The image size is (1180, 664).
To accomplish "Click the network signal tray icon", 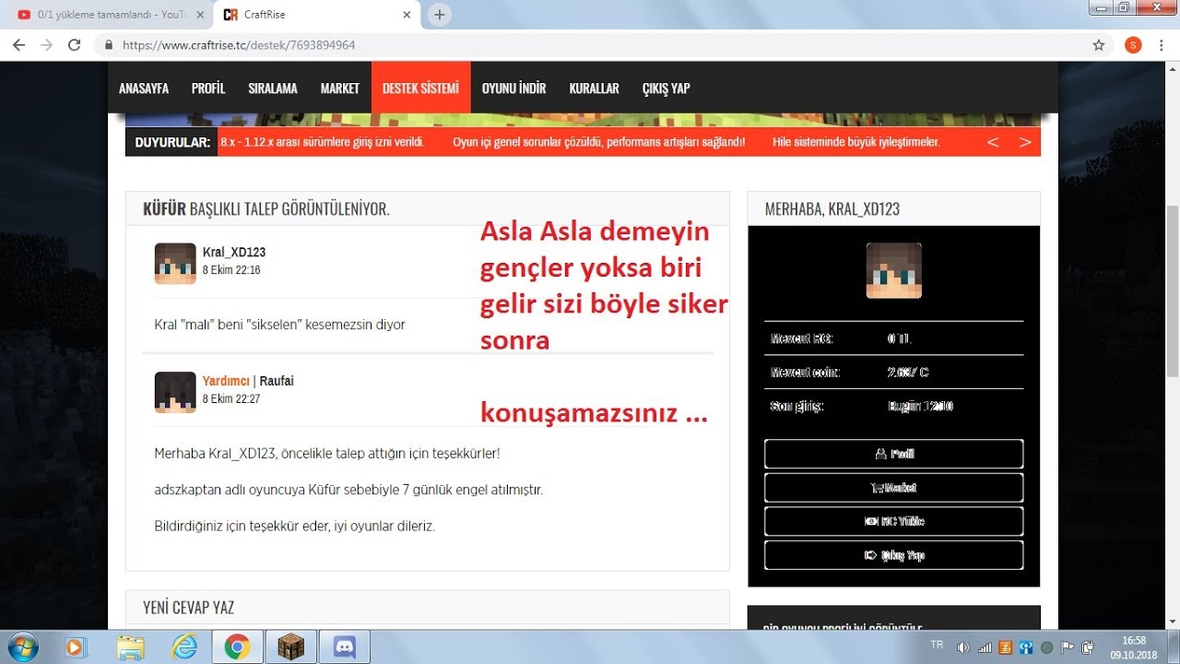I will [985, 647].
